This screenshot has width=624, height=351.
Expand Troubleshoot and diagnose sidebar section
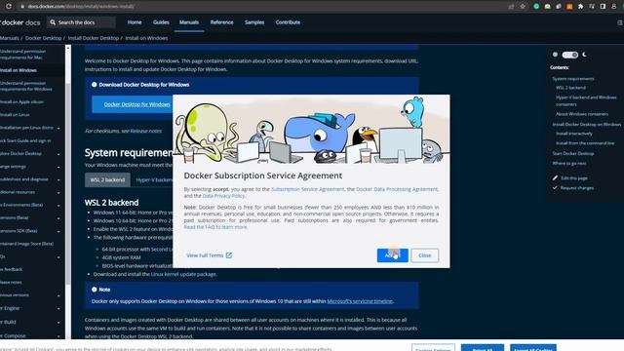58,179
